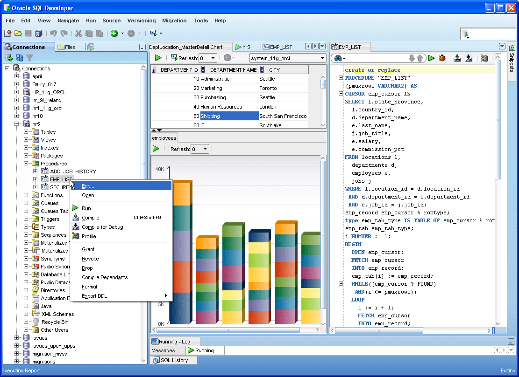The width and height of the screenshot is (519, 377).
Task: Click the Refresh connections icon
Action: coord(20,58)
